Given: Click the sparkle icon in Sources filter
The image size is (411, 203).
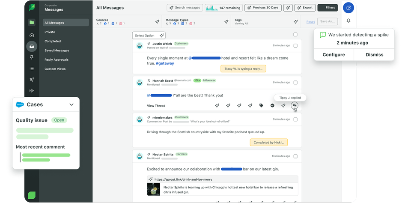Looking at the screenshot, I should tap(157, 22).
